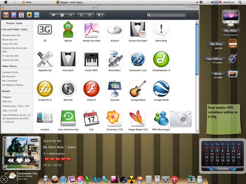Screen dimensions: 246x184
Task: Select the time machine hdd icon
Action: click(x=68, y=118)
